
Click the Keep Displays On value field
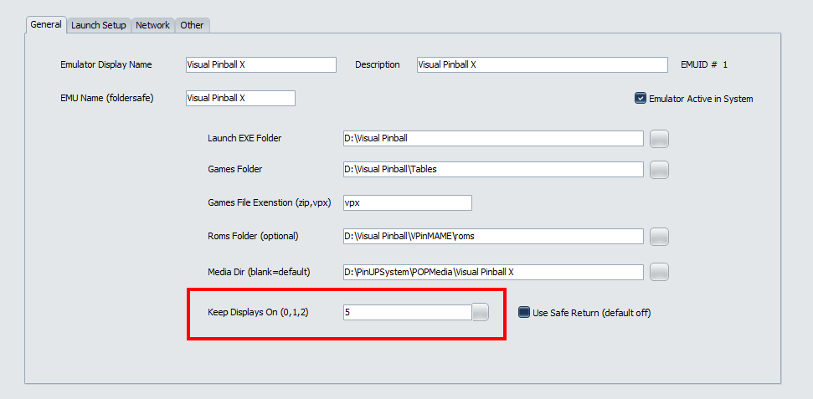(x=407, y=312)
